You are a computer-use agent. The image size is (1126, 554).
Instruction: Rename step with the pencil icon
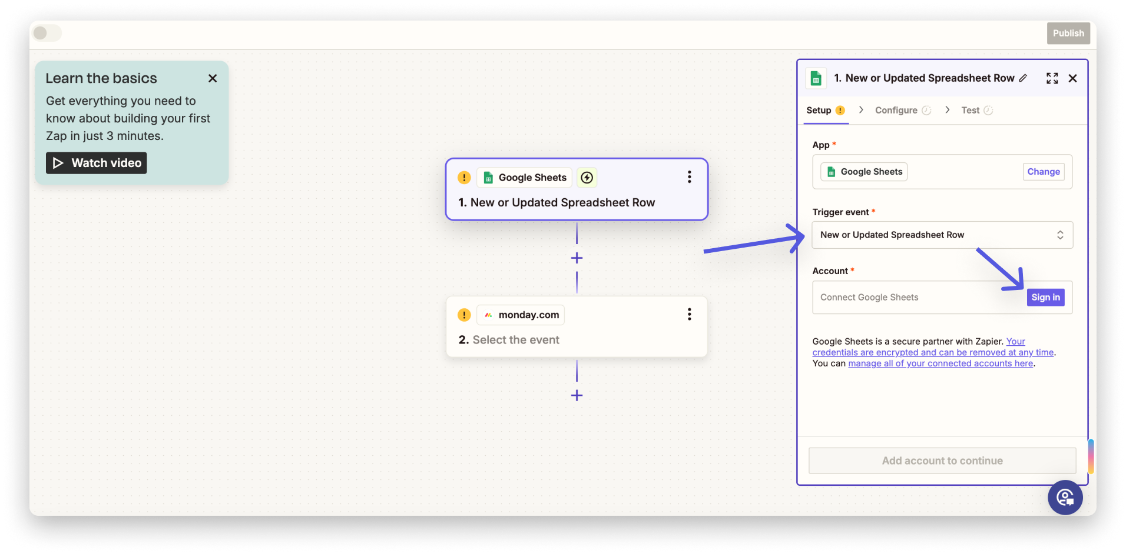[1023, 78]
